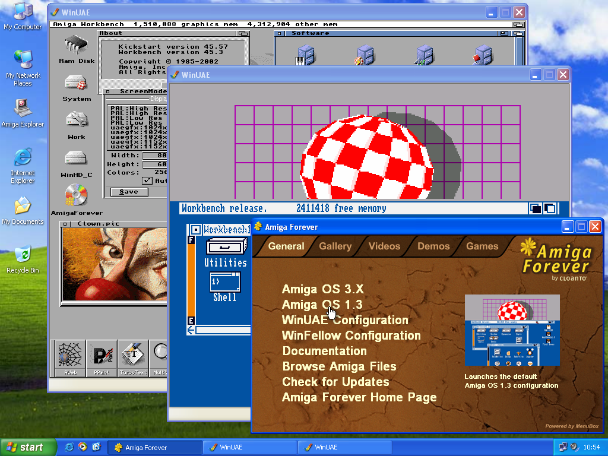
Task: Click the Amiga OS 3.X link
Action: coord(322,289)
